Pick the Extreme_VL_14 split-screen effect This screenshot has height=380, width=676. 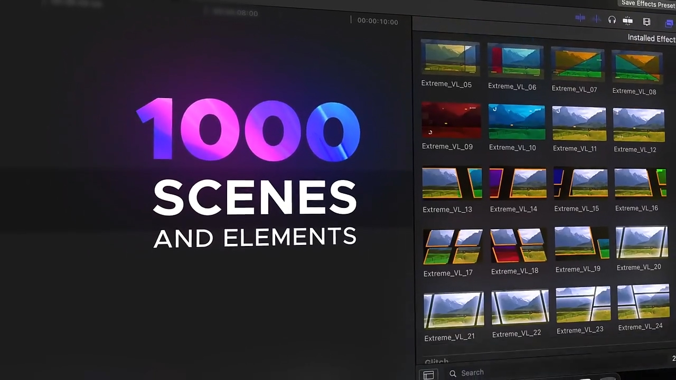click(x=518, y=183)
